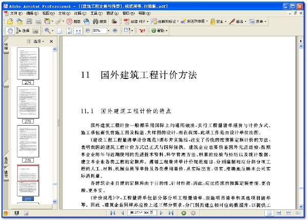This screenshot has height=221, width=308.
Task: Click the binoculars search icon
Action: click(95, 22)
